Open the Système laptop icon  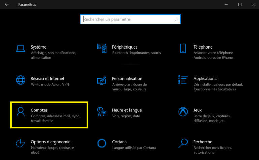[x=21, y=49]
